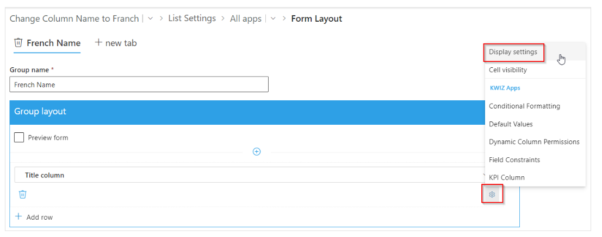Click the Group name text field

pos(139,85)
